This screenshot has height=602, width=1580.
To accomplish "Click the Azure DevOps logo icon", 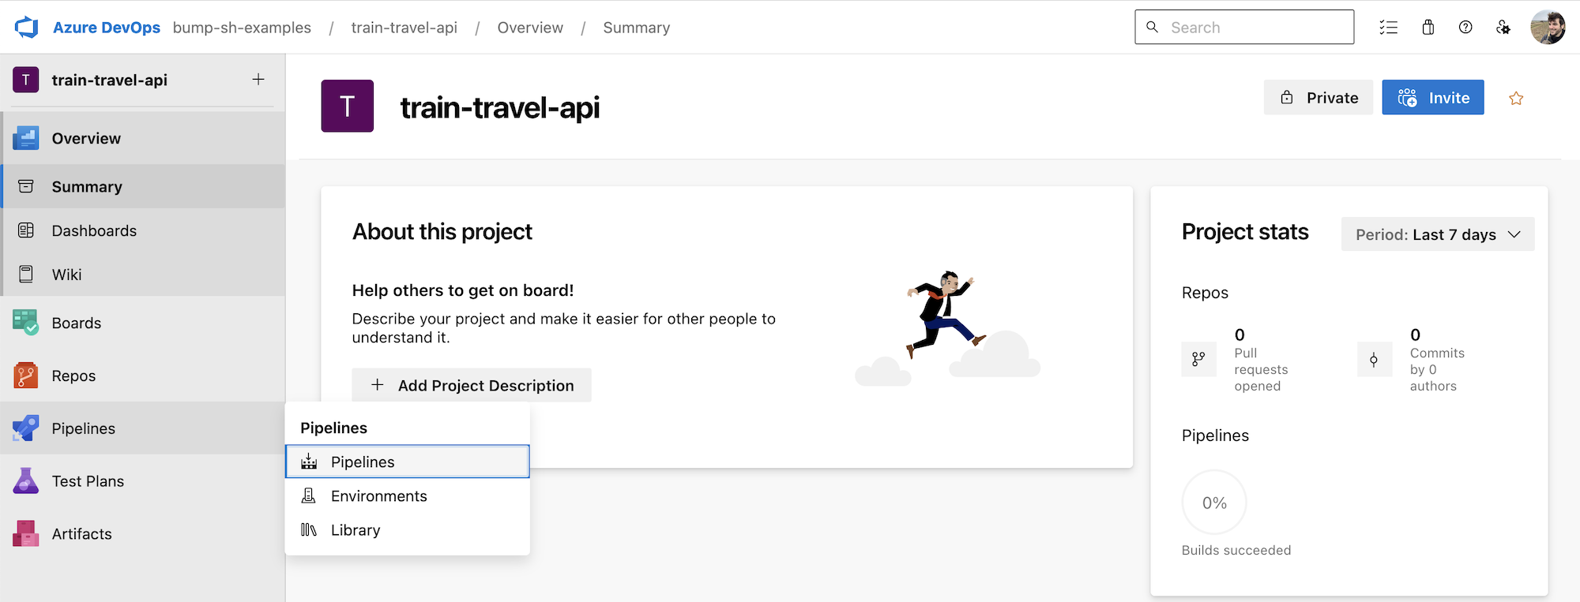I will (27, 28).
